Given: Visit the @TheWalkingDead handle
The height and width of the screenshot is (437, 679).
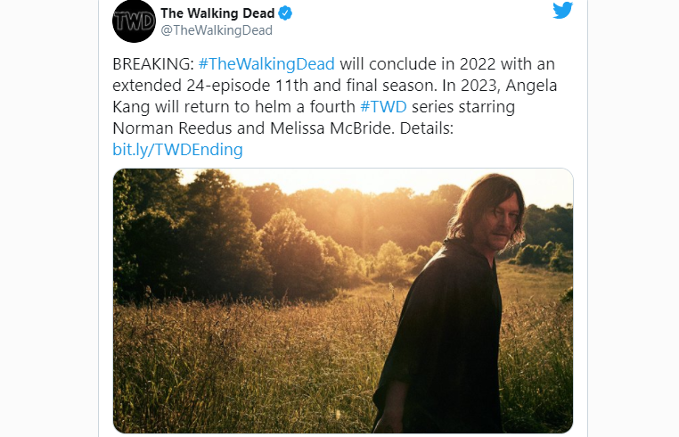Looking at the screenshot, I should pos(217,30).
